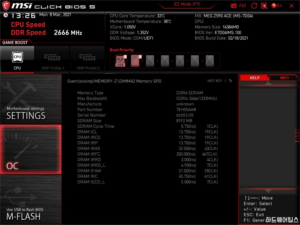Click the MSI dragon shield logo
Image resolution: width=300 pixels, height=225 pixels.
tap(6, 6)
